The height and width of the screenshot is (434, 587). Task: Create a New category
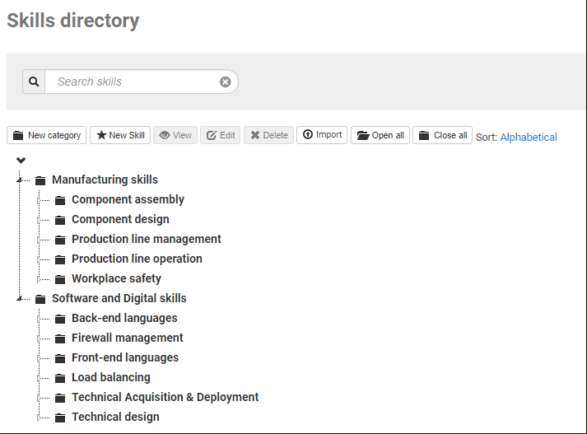47,135
